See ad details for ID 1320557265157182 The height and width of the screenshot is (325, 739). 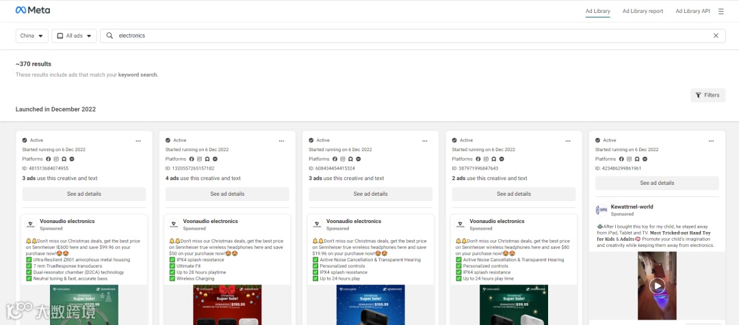(x=227, y=194)
